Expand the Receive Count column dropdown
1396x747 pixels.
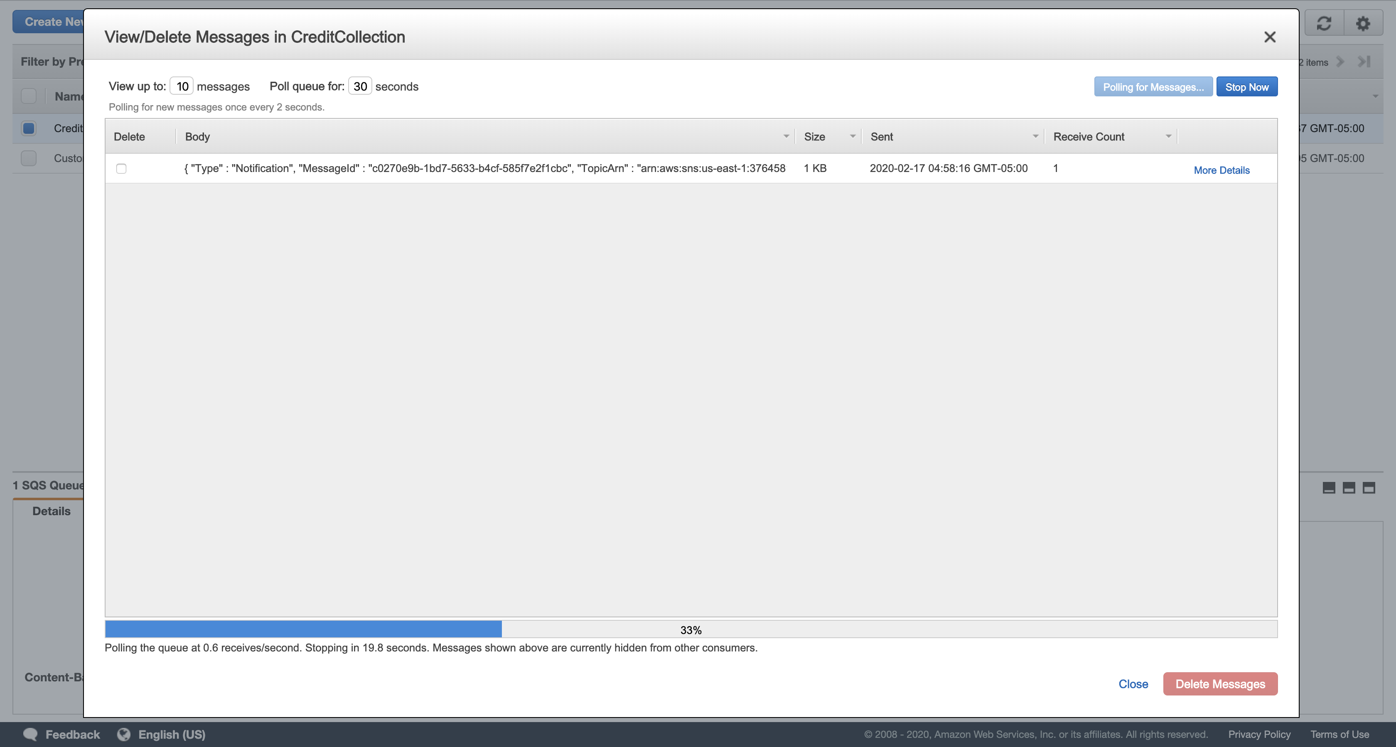(1168, 137)
